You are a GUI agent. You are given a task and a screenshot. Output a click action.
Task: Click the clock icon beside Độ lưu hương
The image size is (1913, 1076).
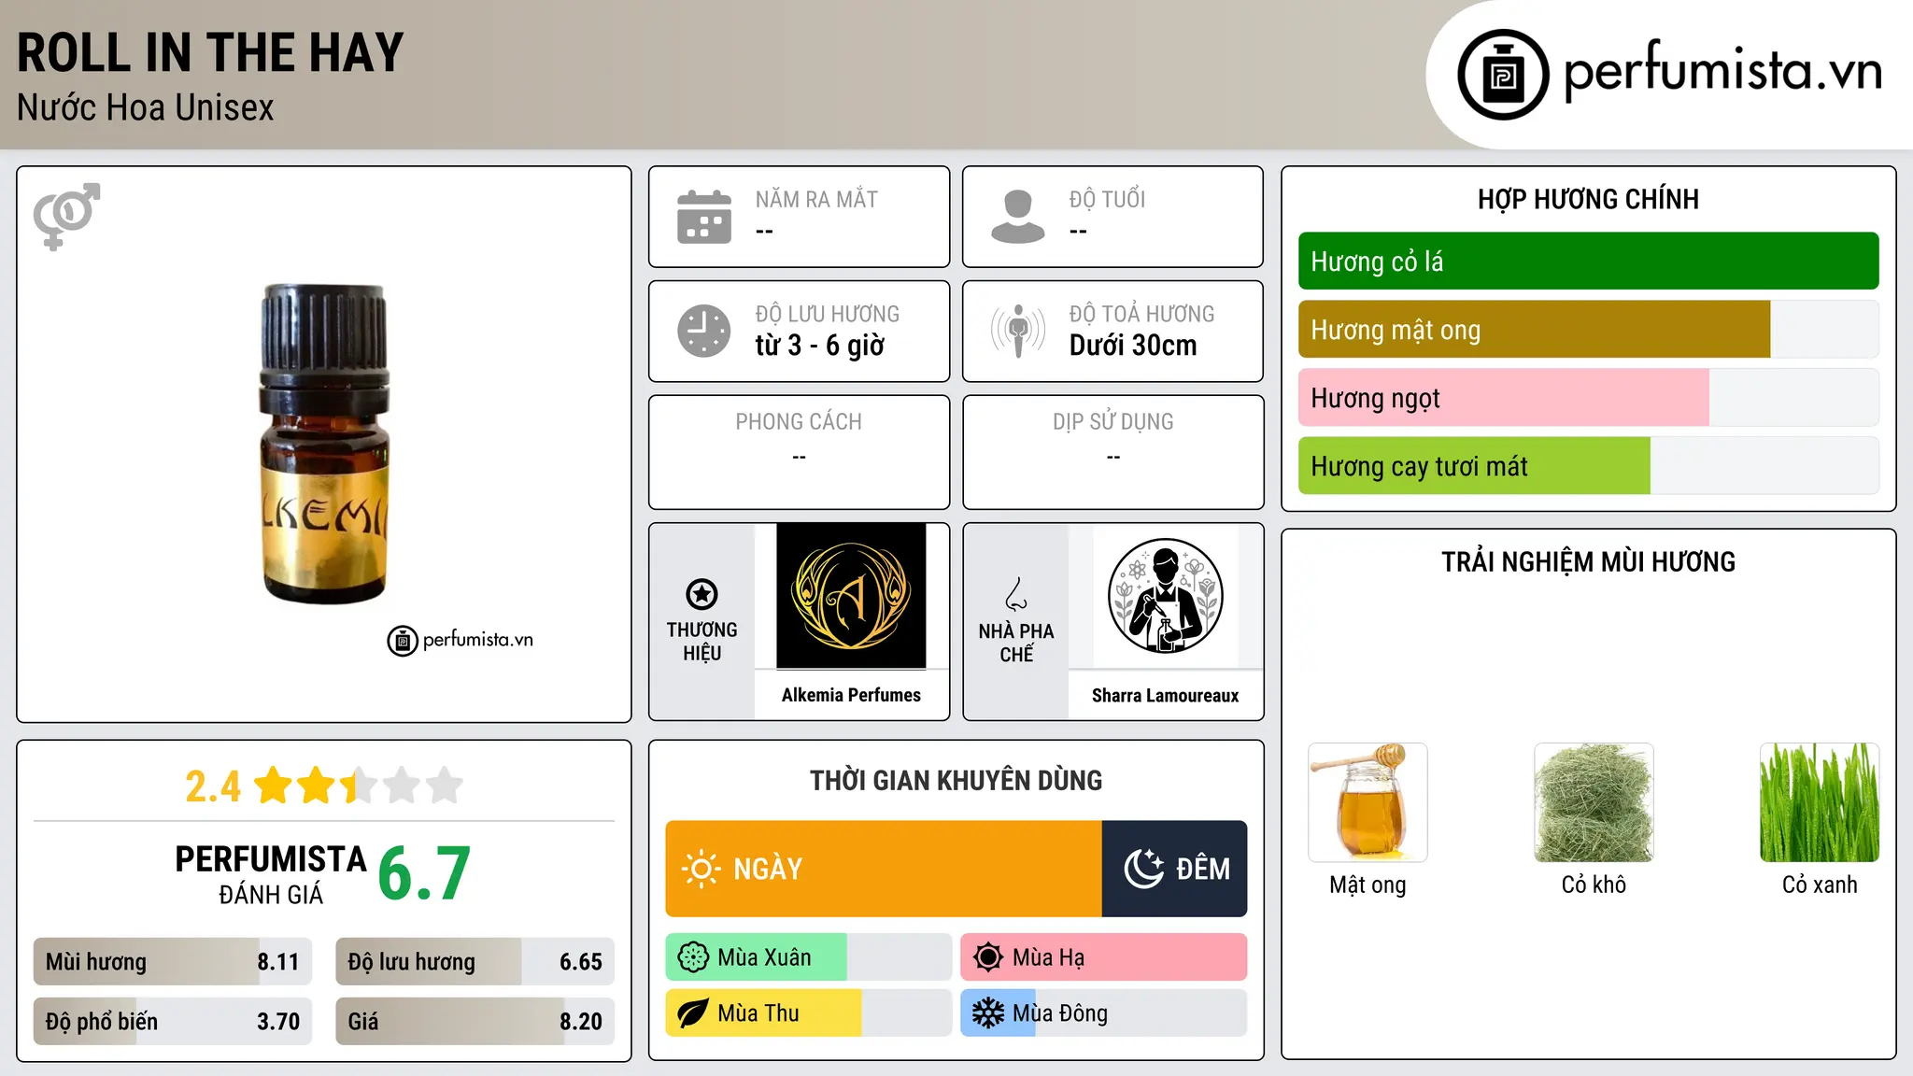pos(704,331)
